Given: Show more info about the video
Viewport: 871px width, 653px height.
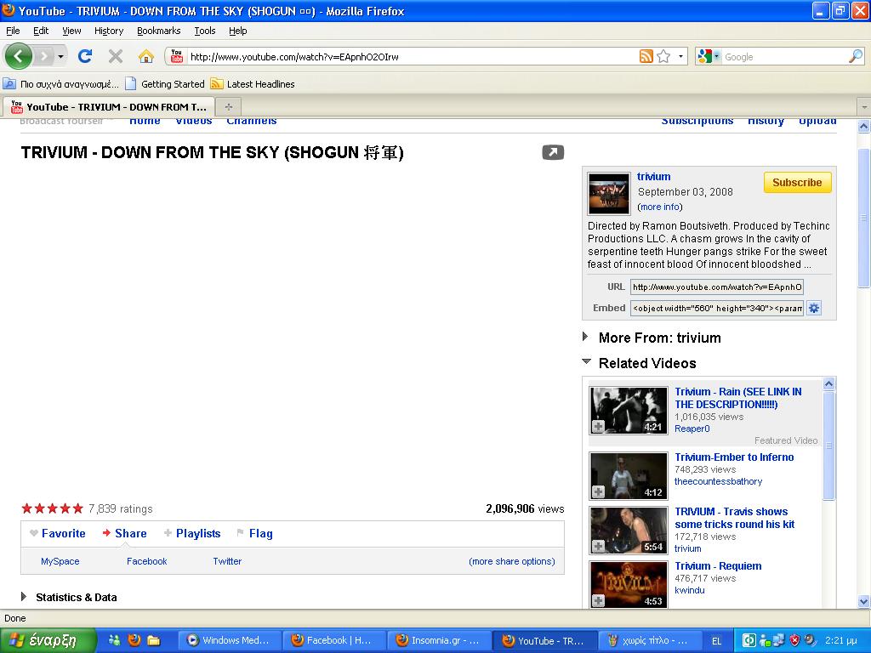Looking at the screenshot, I should (660, 207).
